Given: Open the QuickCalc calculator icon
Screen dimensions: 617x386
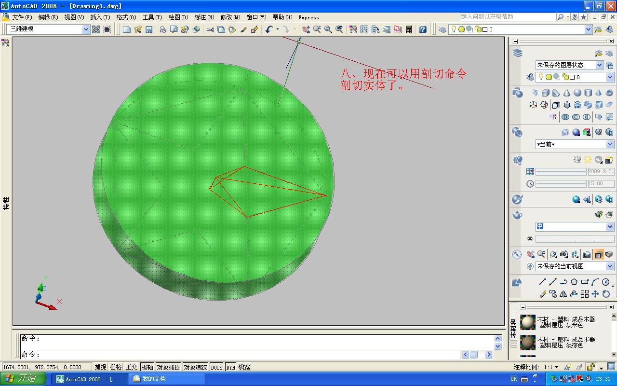Looking at the screenshot, I should coord(409,29).
